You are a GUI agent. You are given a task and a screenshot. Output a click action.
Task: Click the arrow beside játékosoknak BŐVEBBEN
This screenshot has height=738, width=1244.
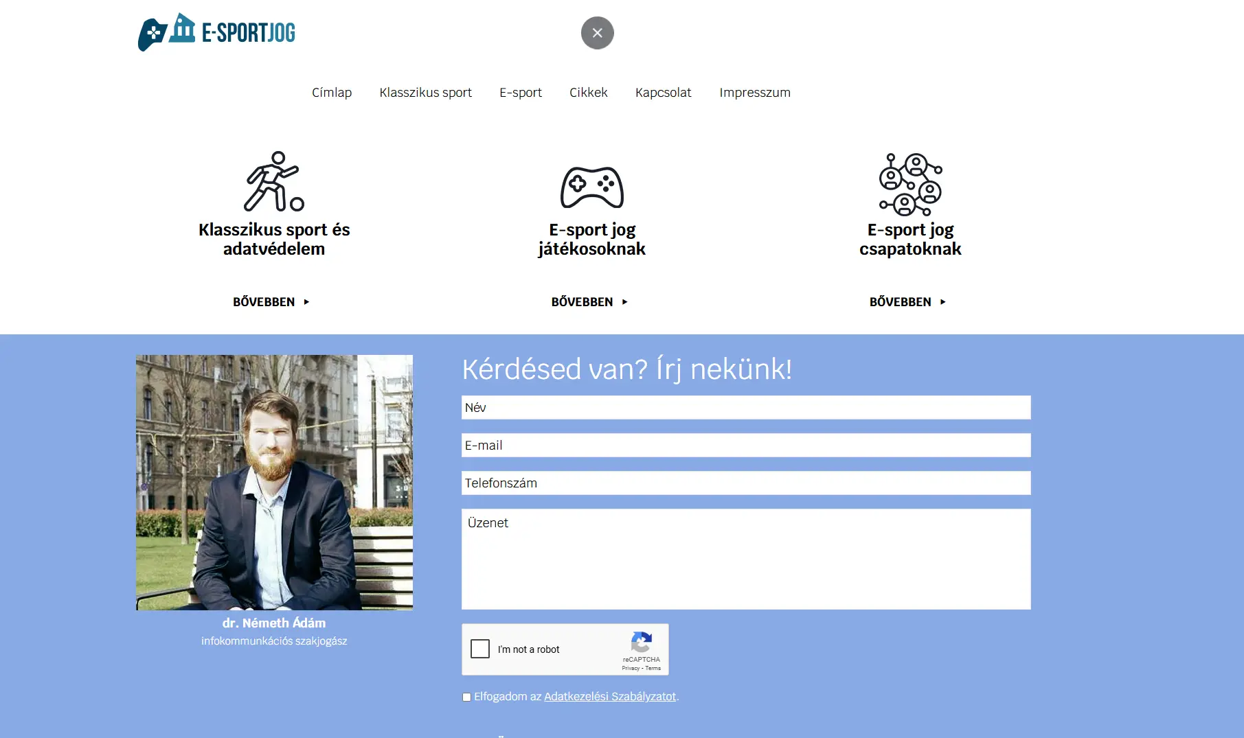click(626, 301)
